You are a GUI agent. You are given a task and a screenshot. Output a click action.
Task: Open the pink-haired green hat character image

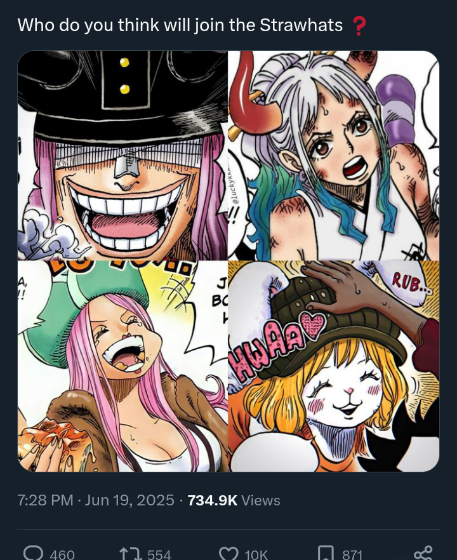coord(123,366)
